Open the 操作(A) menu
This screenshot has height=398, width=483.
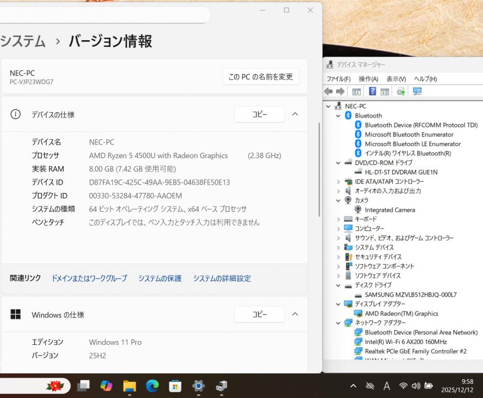click(368, 79)
